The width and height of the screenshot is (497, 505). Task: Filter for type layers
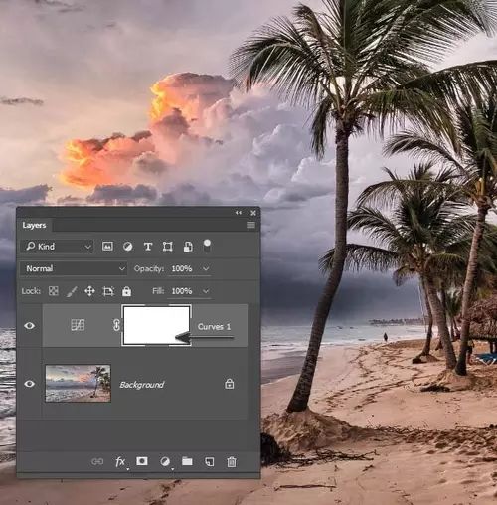pyautogui.click(x=148, y=247)
